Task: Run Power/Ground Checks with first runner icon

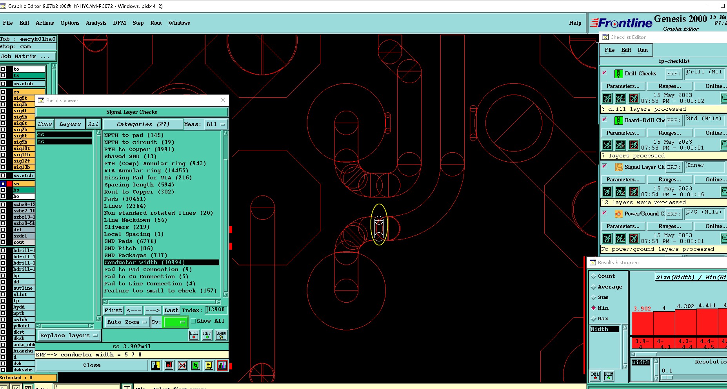Action: pos(607,238)
